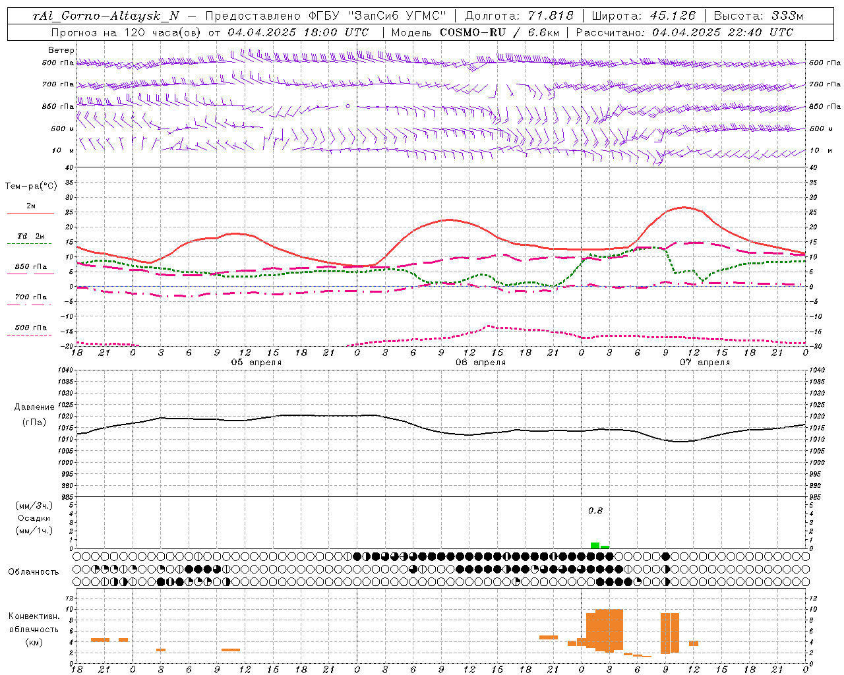Click the 05 апреля date label
The width and height of the screenshot is (844, 675).
[256, 363]
